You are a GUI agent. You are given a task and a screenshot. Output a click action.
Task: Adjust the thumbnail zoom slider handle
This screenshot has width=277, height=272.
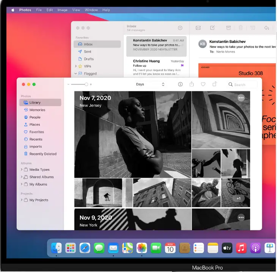[86, 84]
